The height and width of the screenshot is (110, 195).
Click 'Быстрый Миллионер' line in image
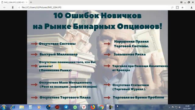58,54
